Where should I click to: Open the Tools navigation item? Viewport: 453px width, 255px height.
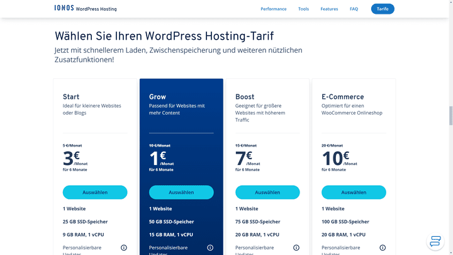pyautogui.click(x=303, y=9)
